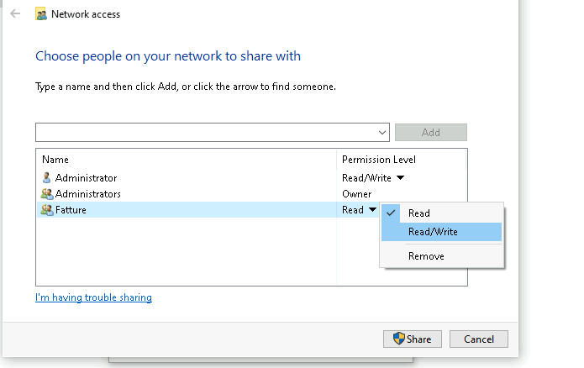584x368 pixels.
Task: Click the Administrators group icon
Action: coord(47,194)
